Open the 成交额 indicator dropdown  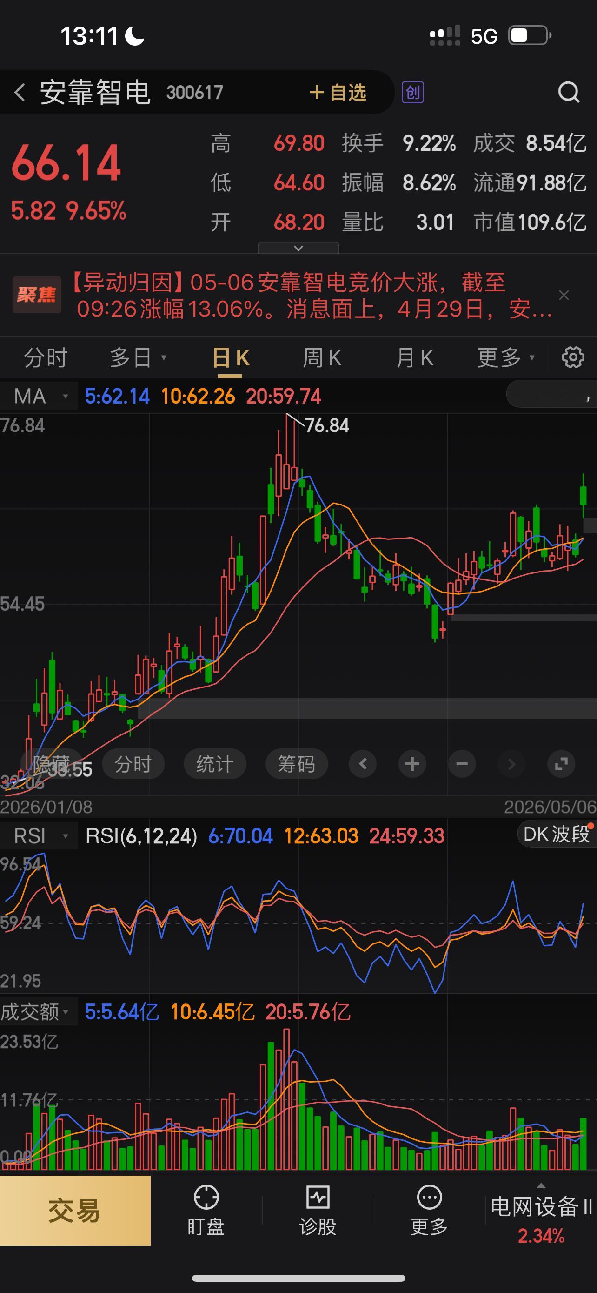[39, 1012]
